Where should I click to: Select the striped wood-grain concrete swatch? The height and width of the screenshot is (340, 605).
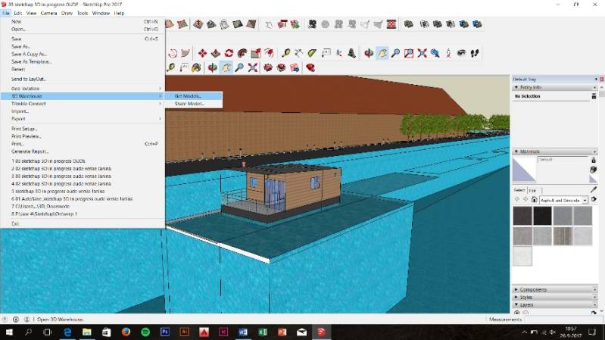tap(563, 236)
